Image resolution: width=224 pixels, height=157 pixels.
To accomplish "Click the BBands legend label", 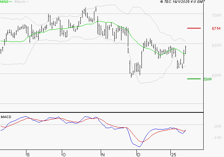I will coord(20,2).
